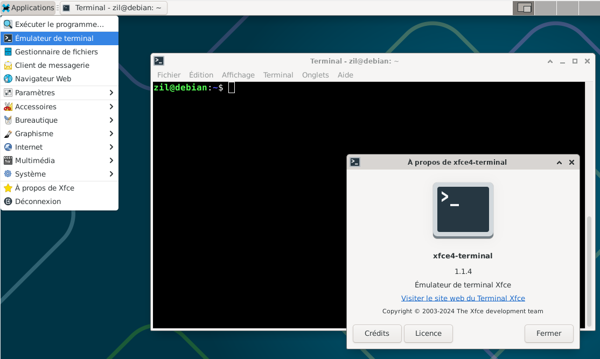Click the Multimédia category icon

[x=8, y=160]
